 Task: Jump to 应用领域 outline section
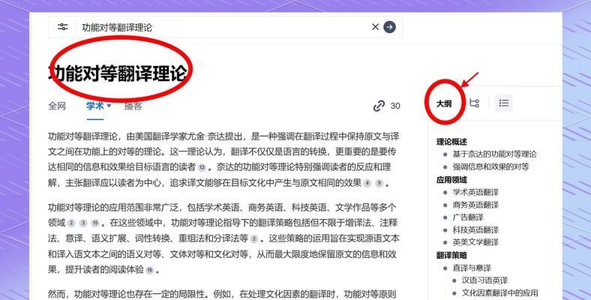pos(451,180)
